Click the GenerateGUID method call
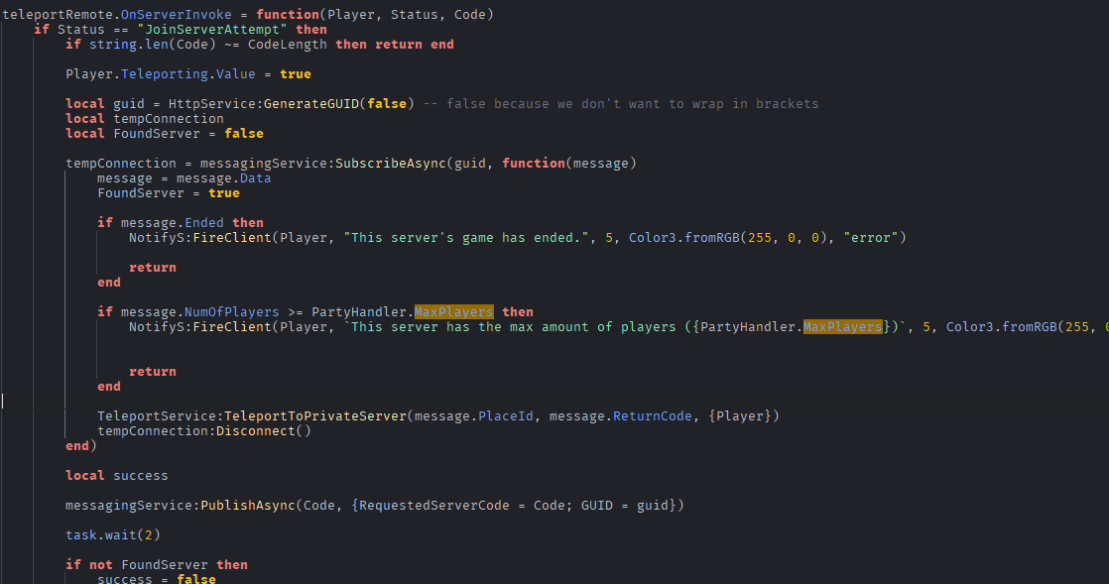Viewport: 1109px width, 584px height. coord(311,103)
